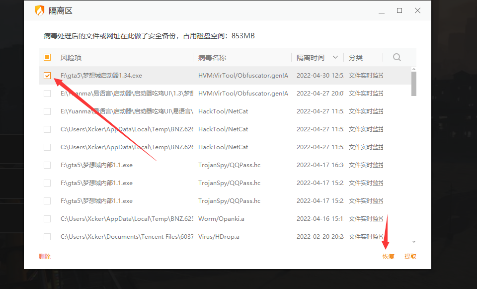Click the scrollbar up arrow
Viewport: 477px width, 289px height.
[414, 70]
